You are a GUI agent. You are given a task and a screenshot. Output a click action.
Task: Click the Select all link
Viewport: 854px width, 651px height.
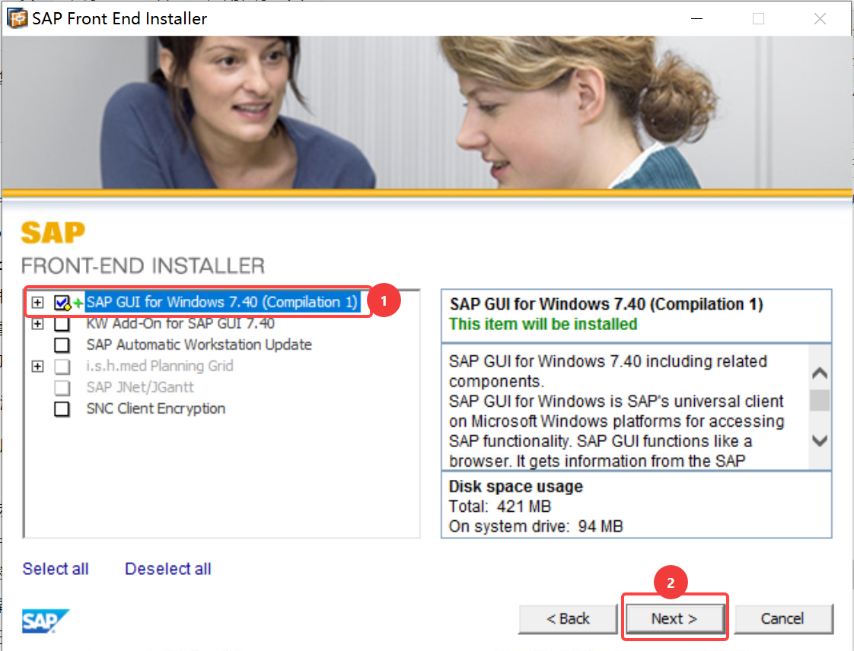coord(56,569)
